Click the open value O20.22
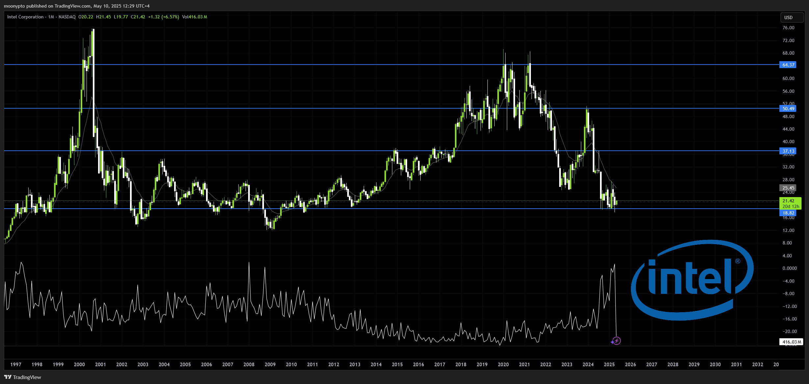The height and width of the screenshot is (384, 809). 86,17
